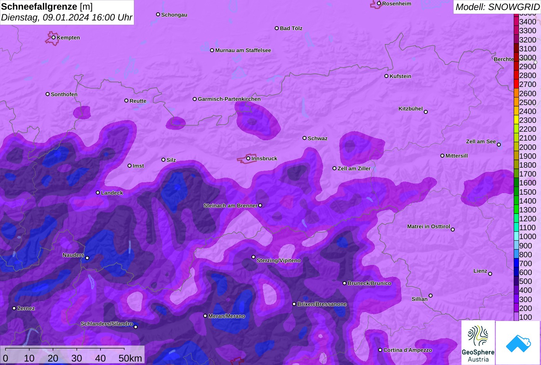Select the Innsbruck city marker

[x=248, y=158]
